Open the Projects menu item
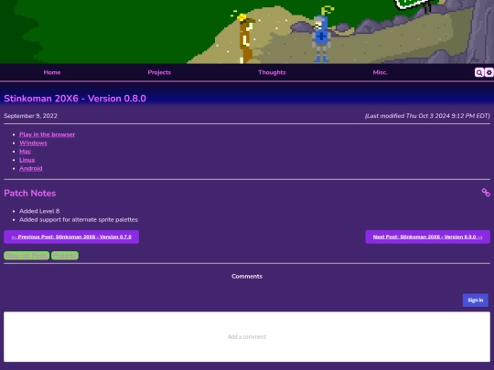494x370 pixels. pyautogui.click(x=159, y=72)
